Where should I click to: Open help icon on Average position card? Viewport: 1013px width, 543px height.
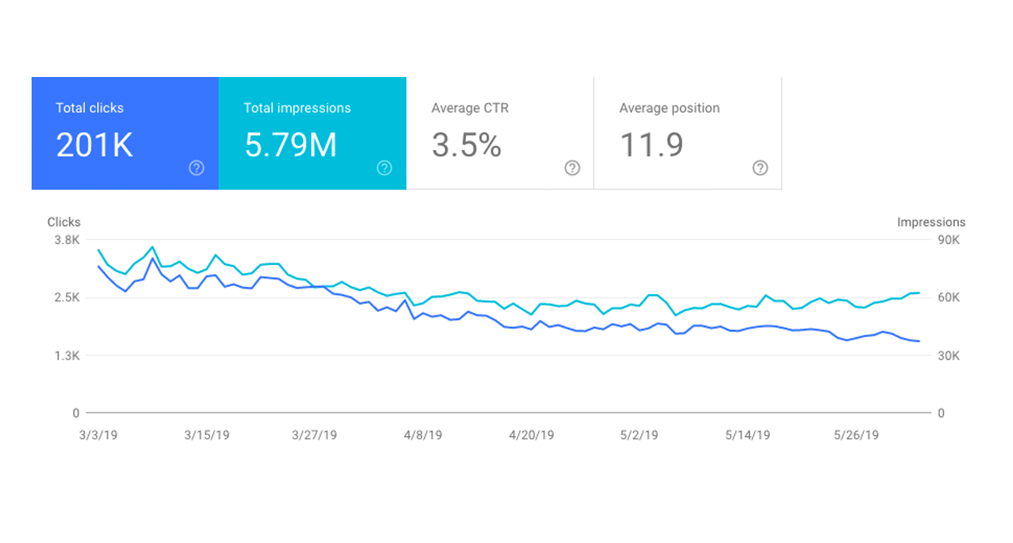click(x=760, y=168)
